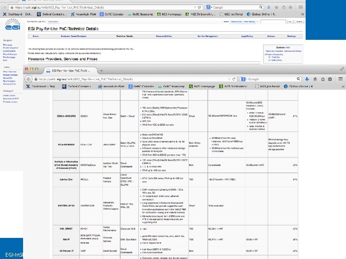Image resolution: width=346 pixels, height=259 pixels.
Task: Open Actions nav link
Action: coord(271,36)
